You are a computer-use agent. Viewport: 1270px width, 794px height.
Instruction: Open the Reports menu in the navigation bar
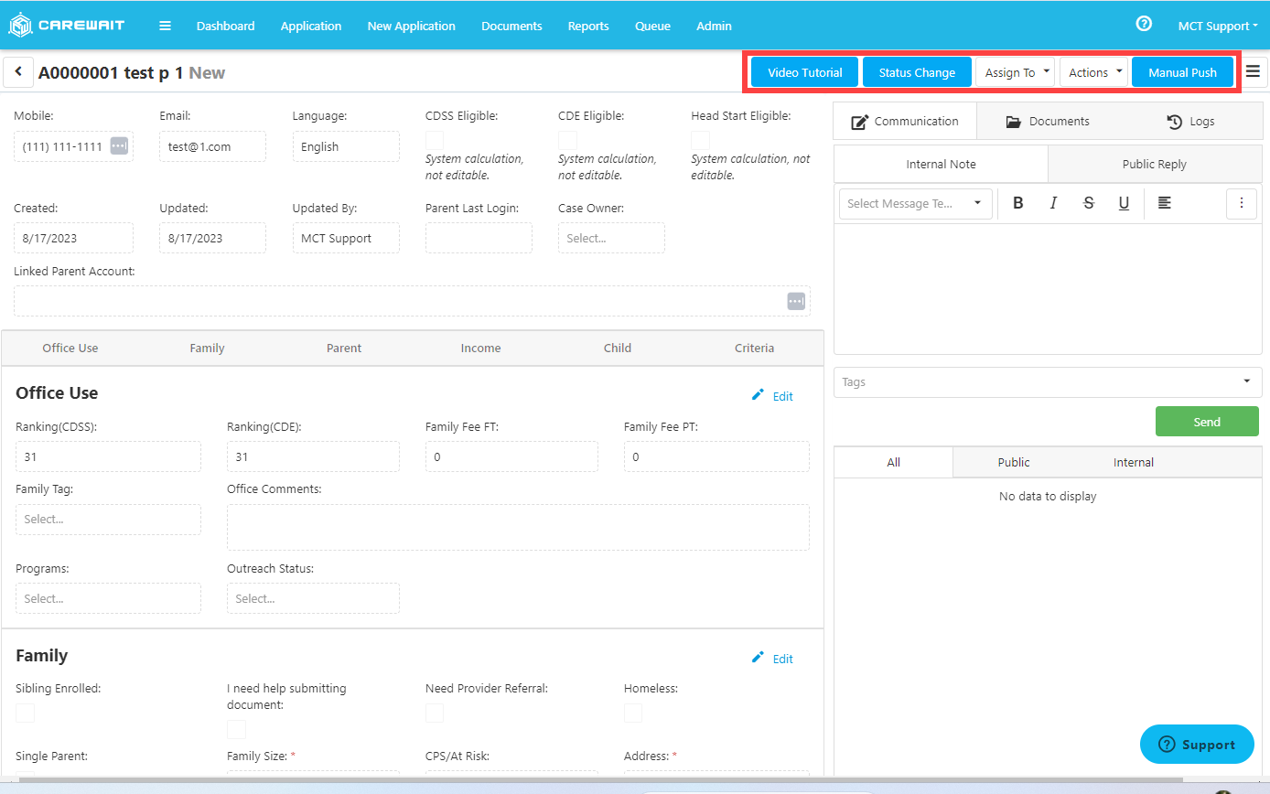point(588,26)
